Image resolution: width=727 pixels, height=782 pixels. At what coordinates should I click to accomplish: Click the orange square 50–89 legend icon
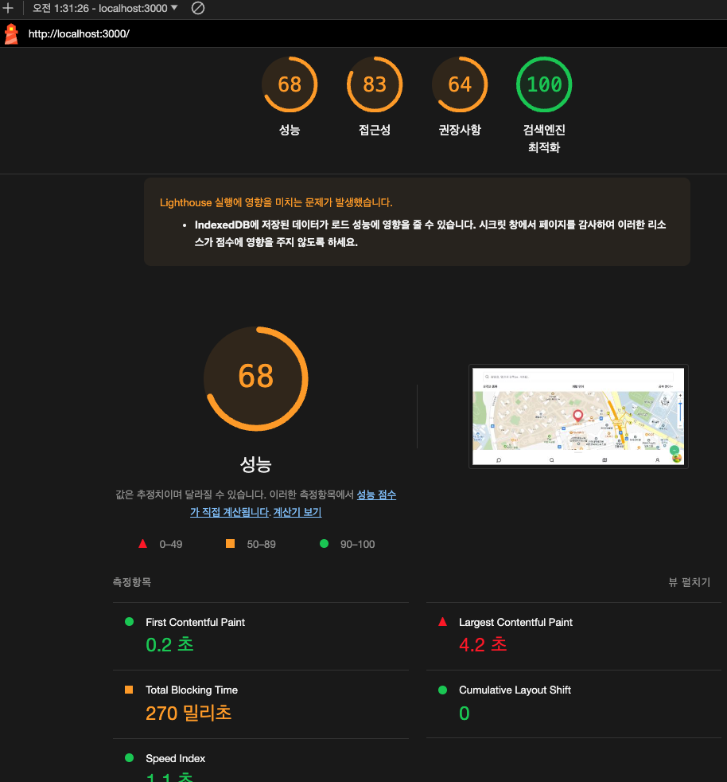(x=230, y=544)
